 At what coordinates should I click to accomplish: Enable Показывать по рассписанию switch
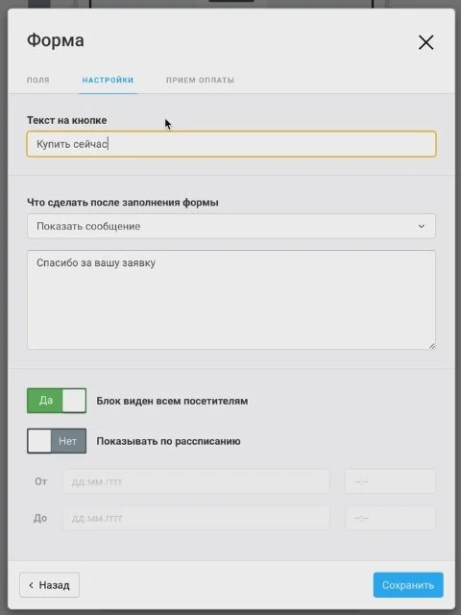click(57, 441)
